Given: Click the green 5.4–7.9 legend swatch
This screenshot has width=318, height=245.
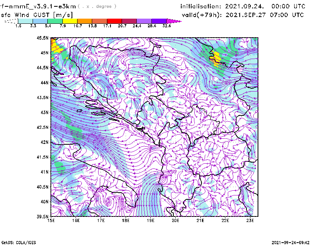Looking at the screenshot, I should click(x=55, y=21).
